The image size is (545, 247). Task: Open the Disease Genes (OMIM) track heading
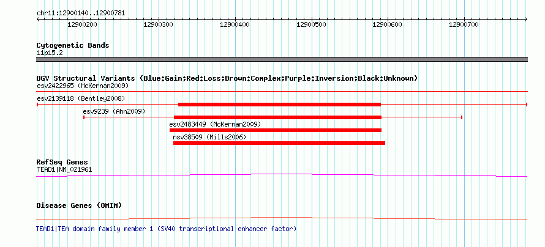[79, 205]
